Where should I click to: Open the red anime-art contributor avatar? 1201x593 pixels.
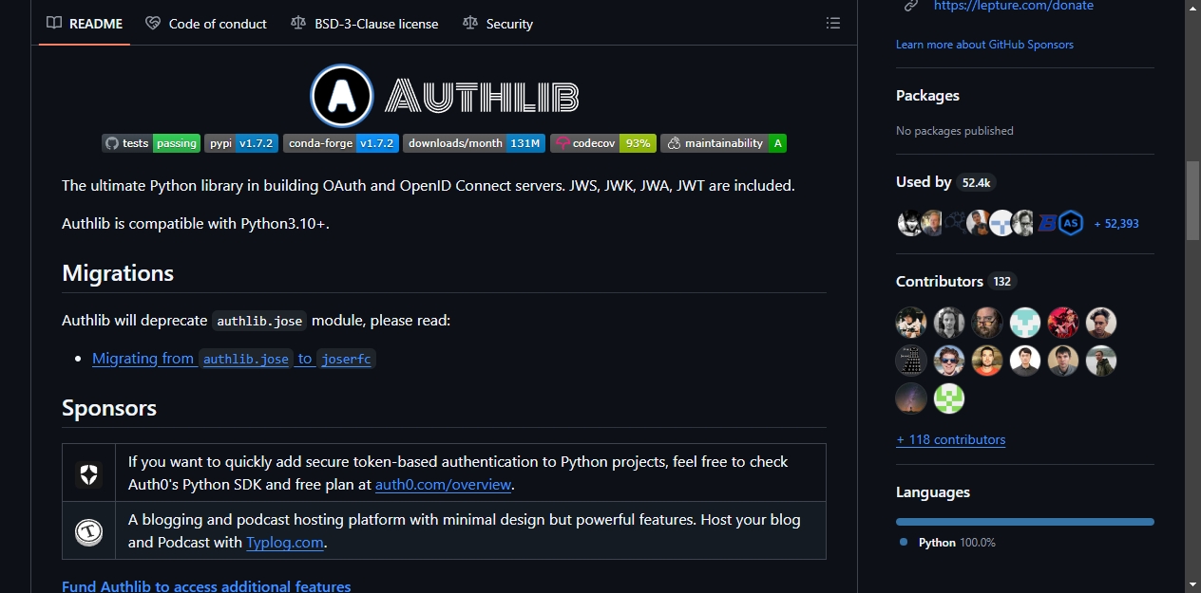pos(1063,323)
